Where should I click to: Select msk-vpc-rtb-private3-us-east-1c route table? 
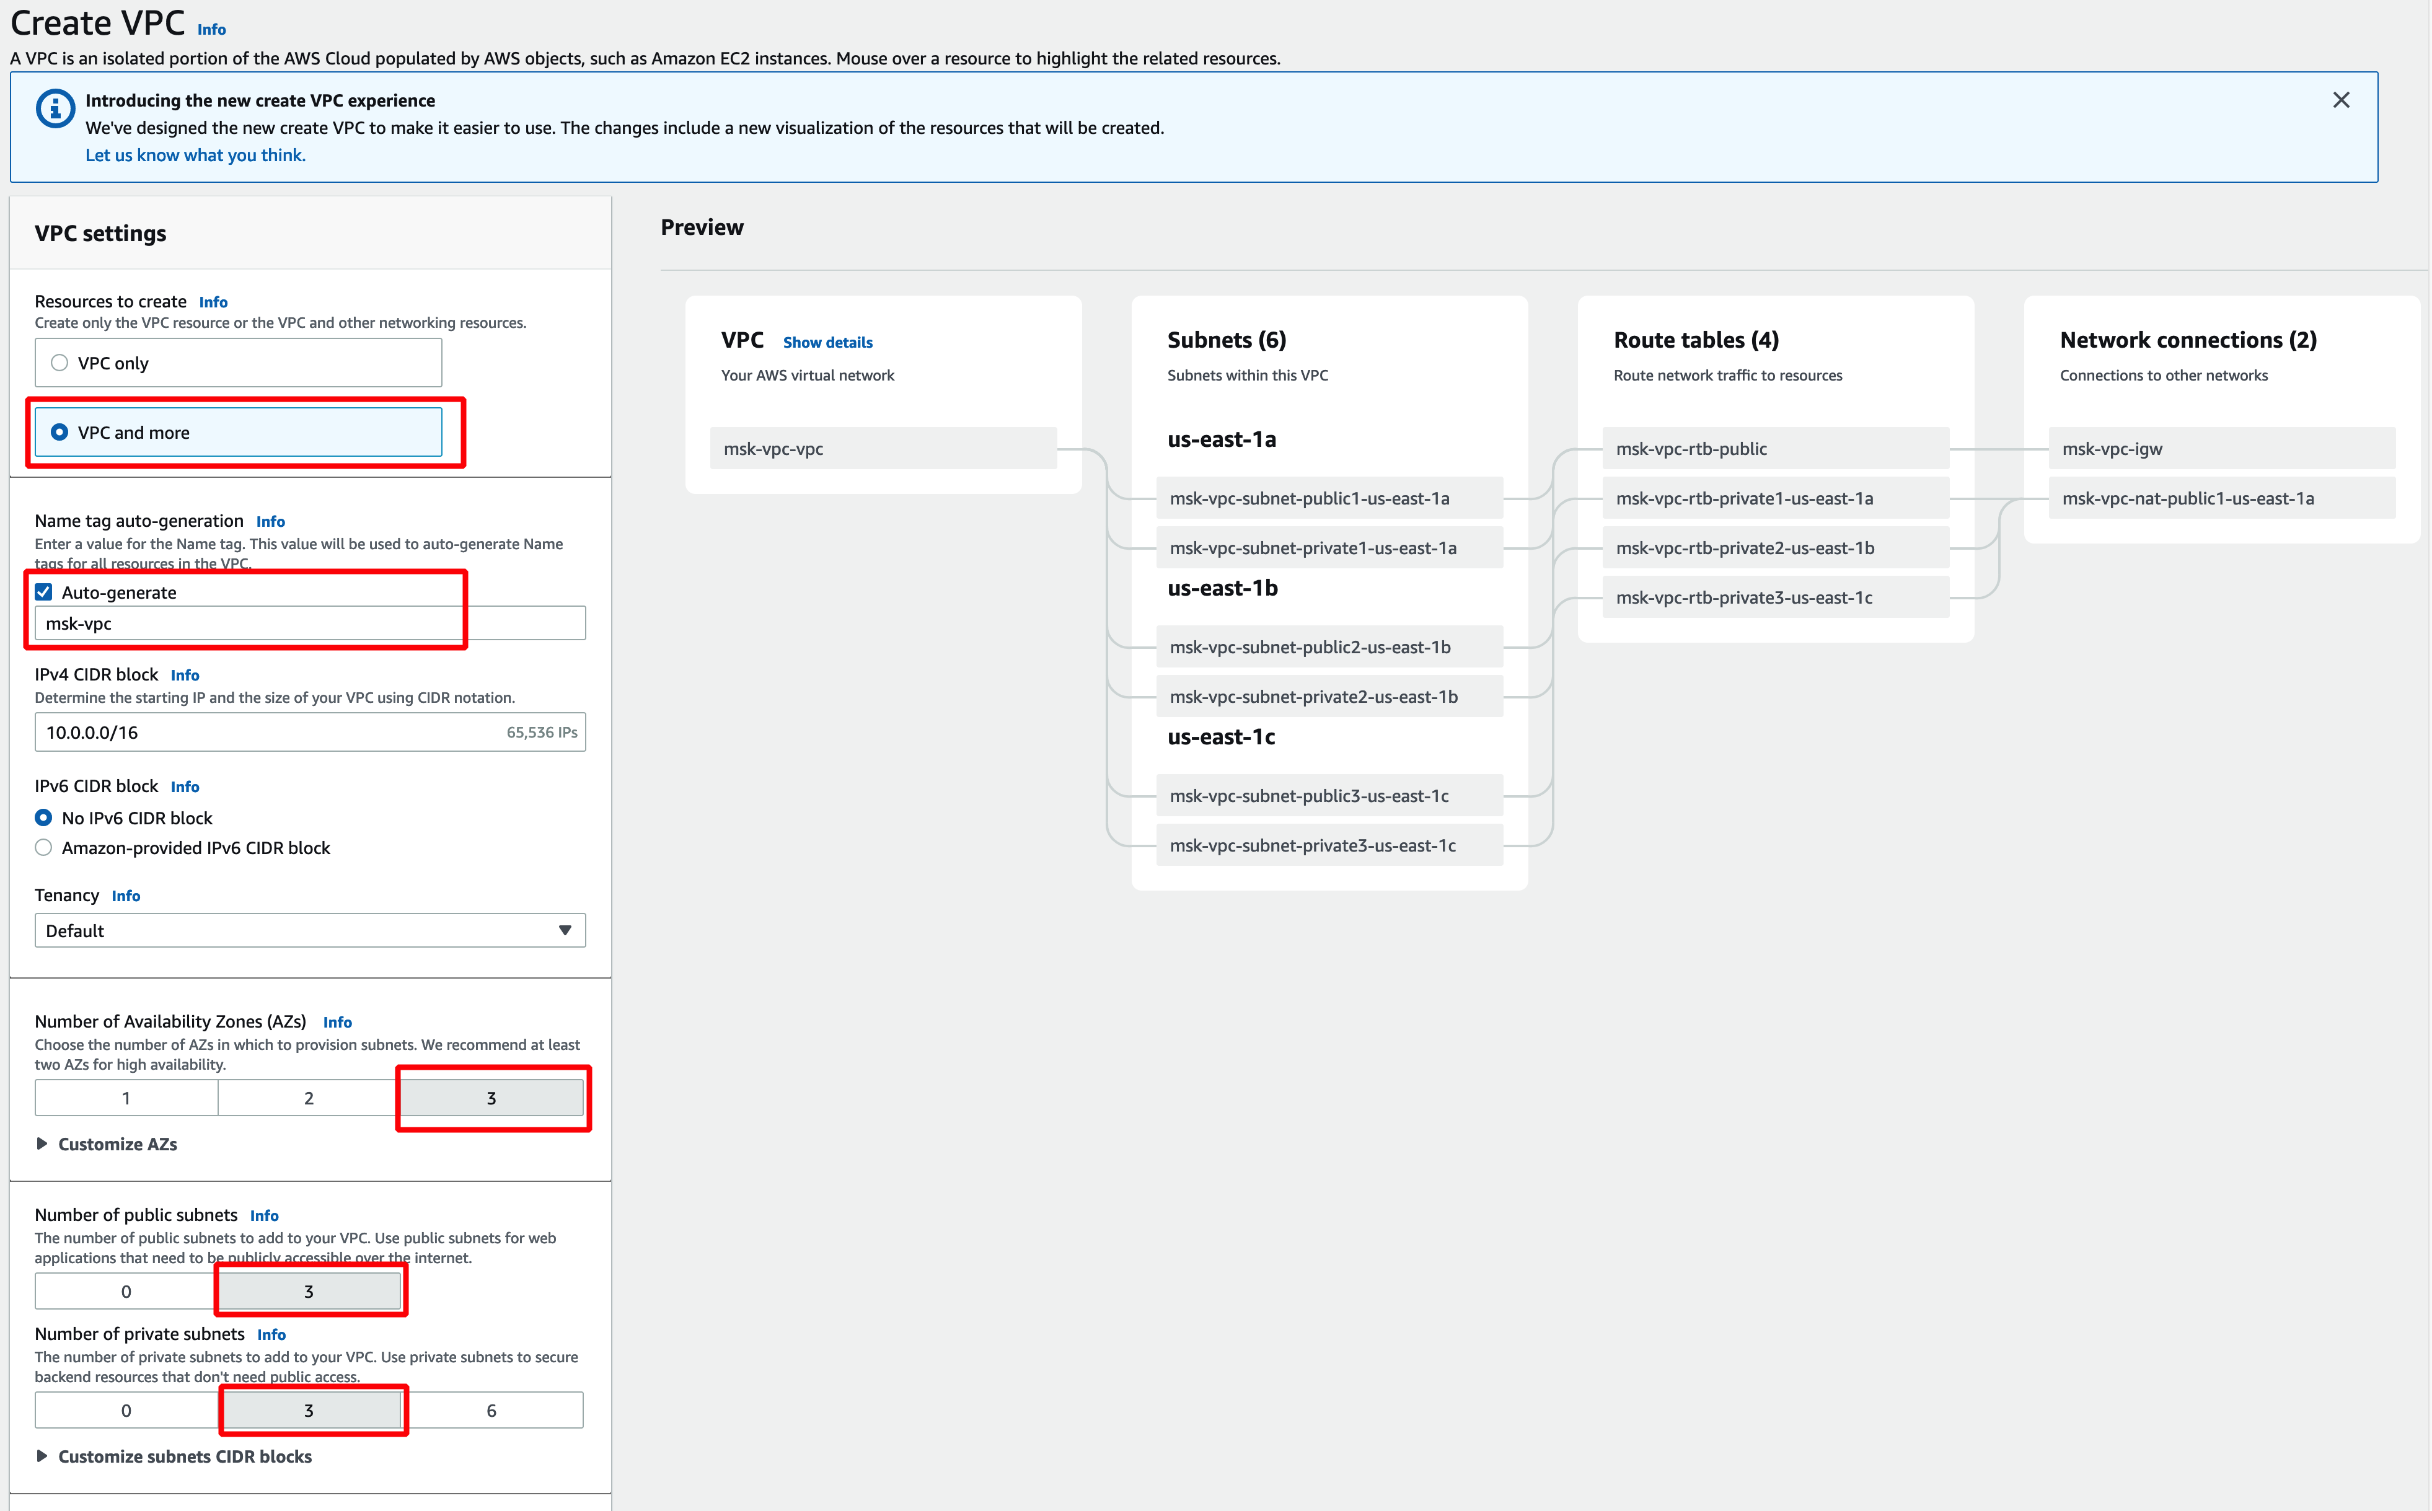pos(1776,597)
